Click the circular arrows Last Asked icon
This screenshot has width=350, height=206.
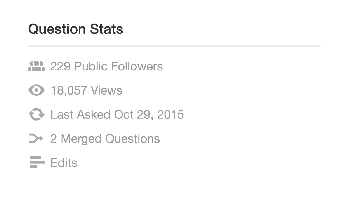coord(36,115)
